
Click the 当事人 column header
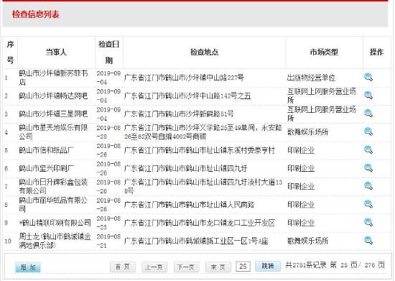point(56,52)
